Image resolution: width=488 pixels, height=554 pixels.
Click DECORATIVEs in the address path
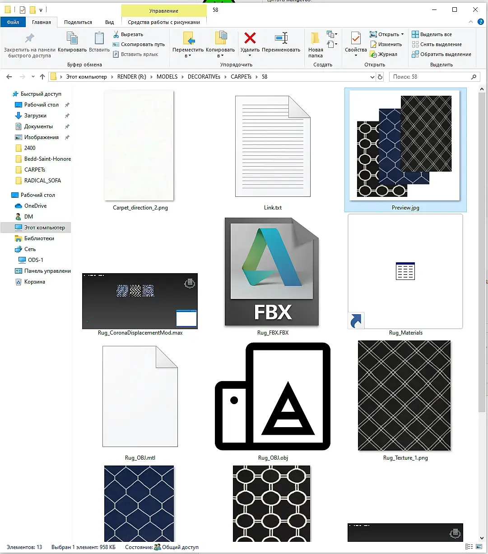[204, 77]
